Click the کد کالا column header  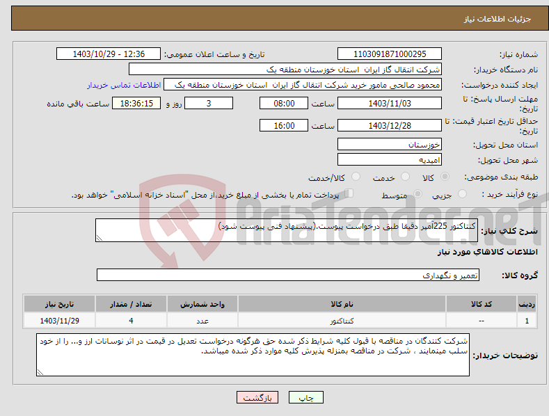click(x=482, y=304)
